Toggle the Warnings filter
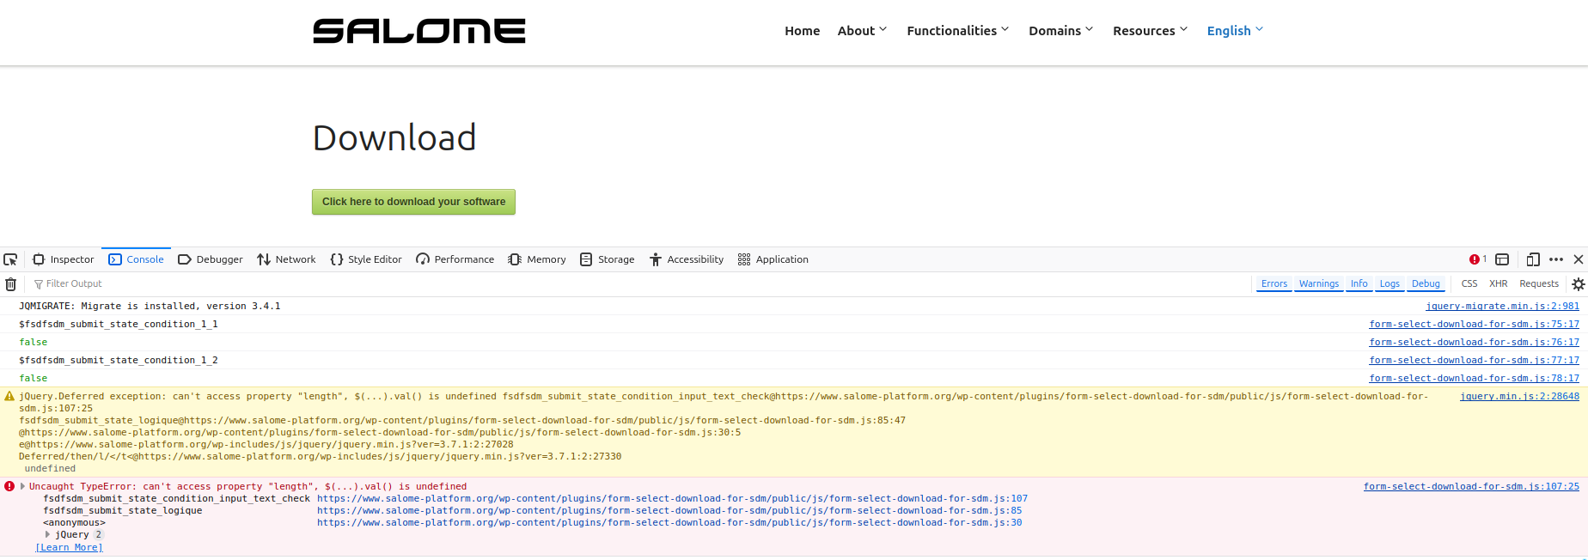Image resolution: width=1588 pixels, height=560 pixels. pos(1318,284)
